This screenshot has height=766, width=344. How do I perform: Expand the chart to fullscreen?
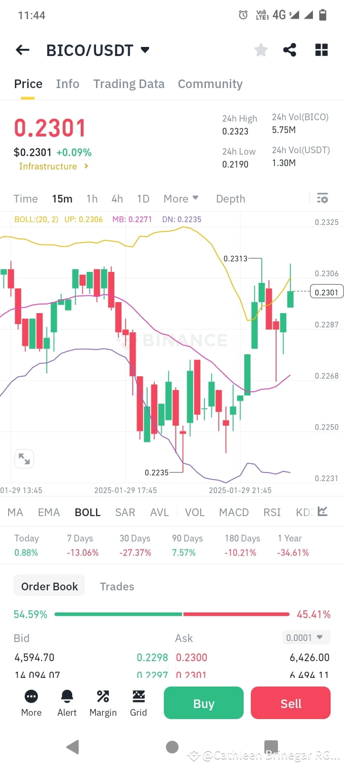[24, 459]
